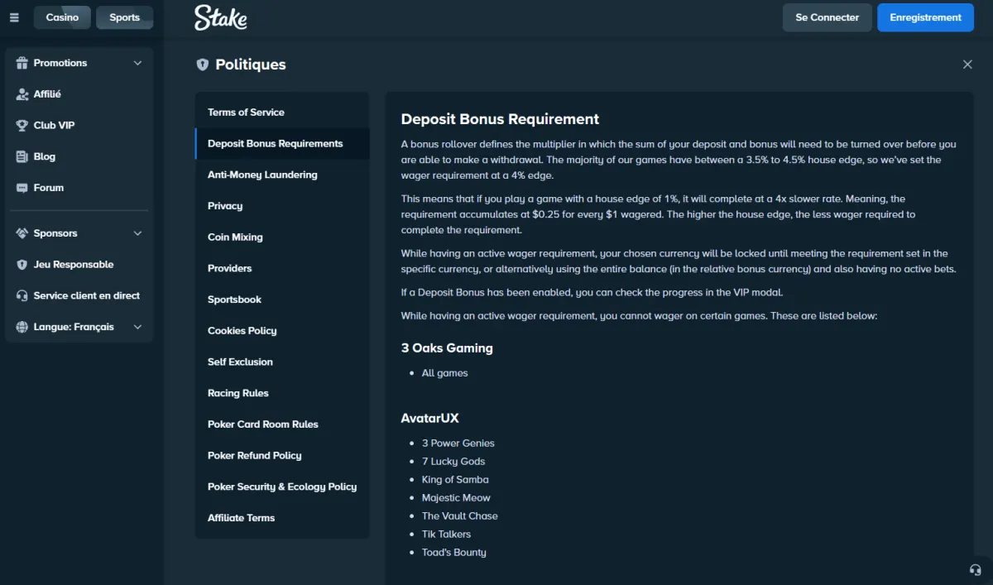Click the Forum chat bubble icon

coord(22,188)
